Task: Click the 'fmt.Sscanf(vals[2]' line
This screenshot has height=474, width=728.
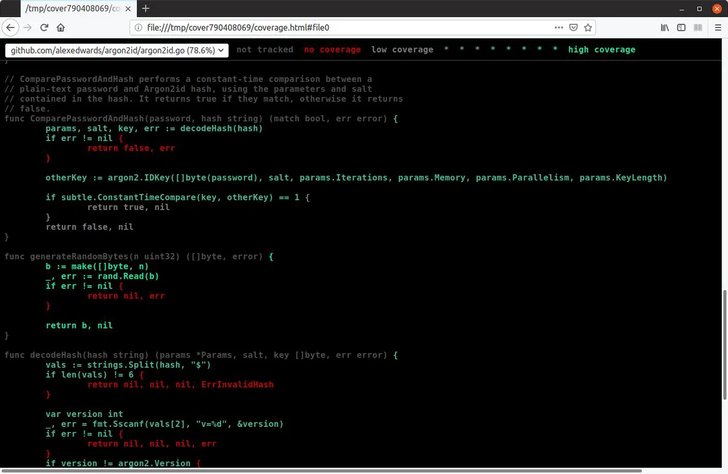Action: pos(164,424)
